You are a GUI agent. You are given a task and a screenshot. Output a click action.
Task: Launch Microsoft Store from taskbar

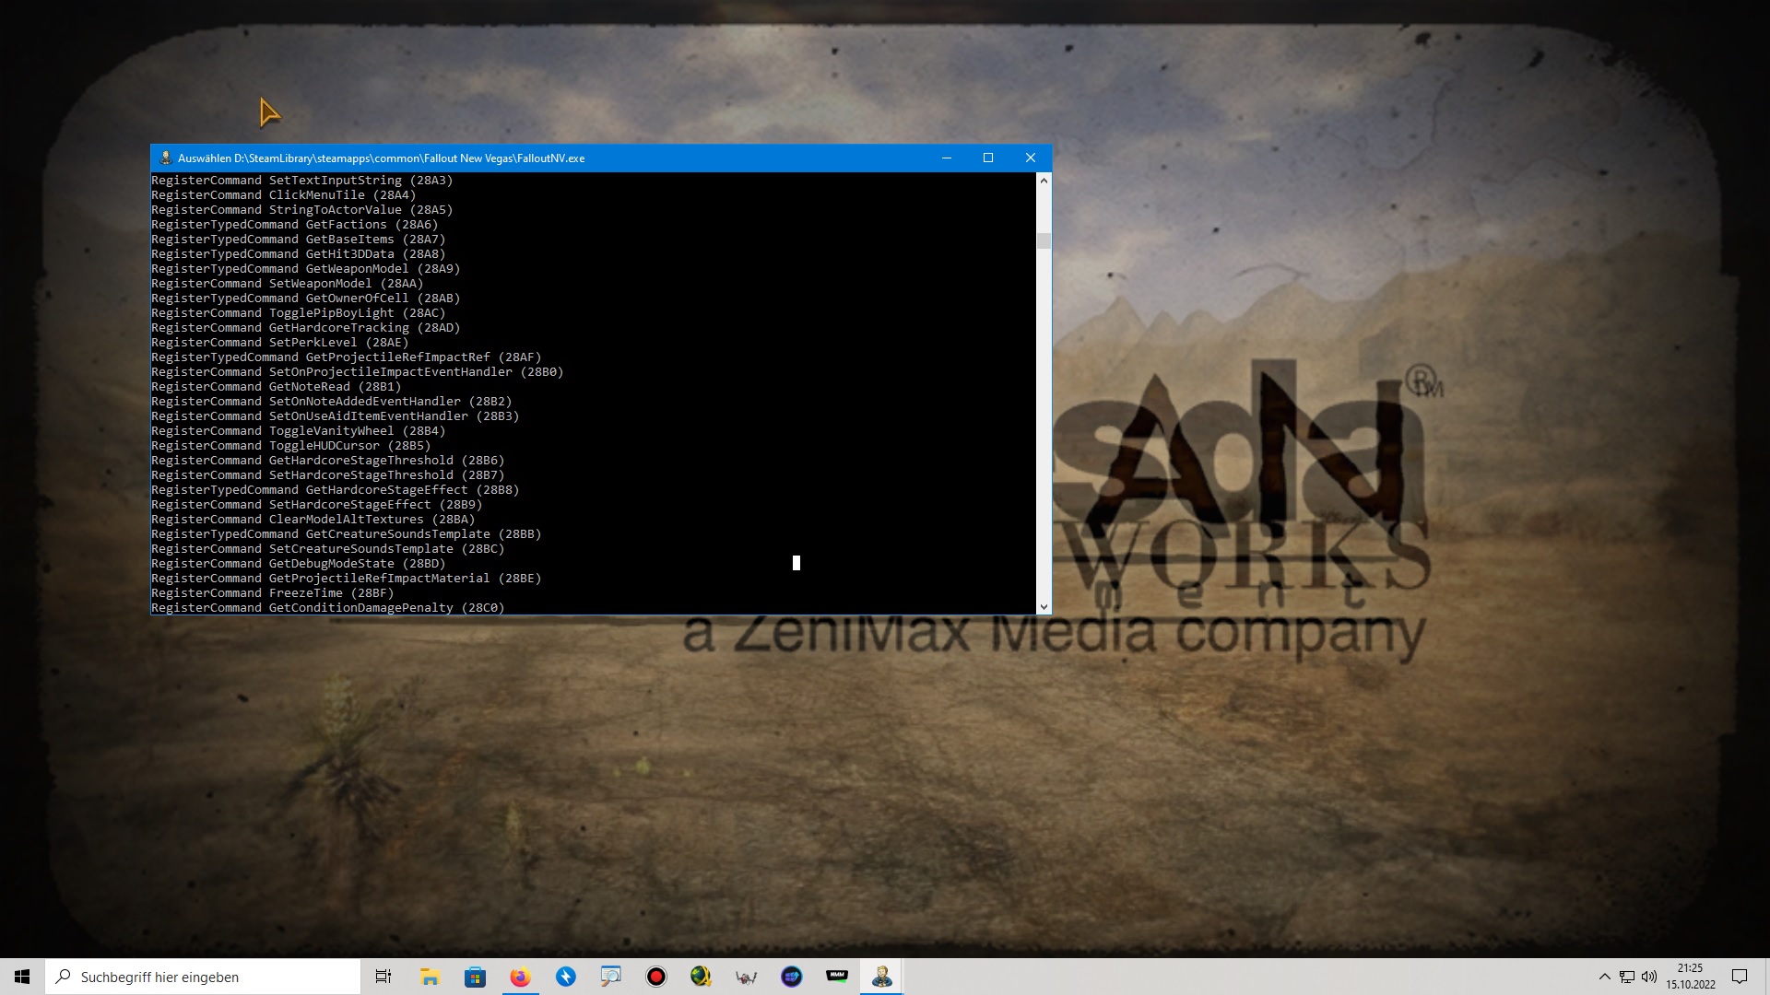[x=475, y=977]
